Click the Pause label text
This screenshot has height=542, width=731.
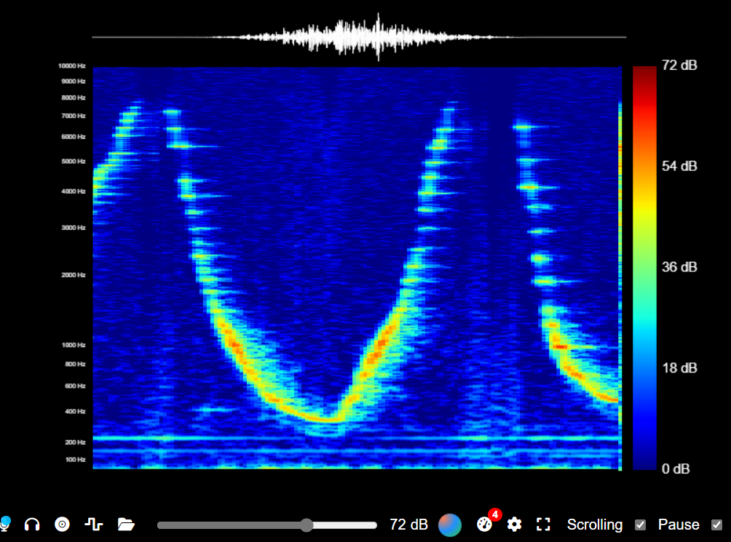tap(679, 525)
